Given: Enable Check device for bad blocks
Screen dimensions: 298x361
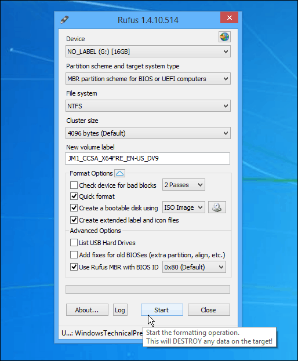Looking at the screenshot, I should point(74,185).
